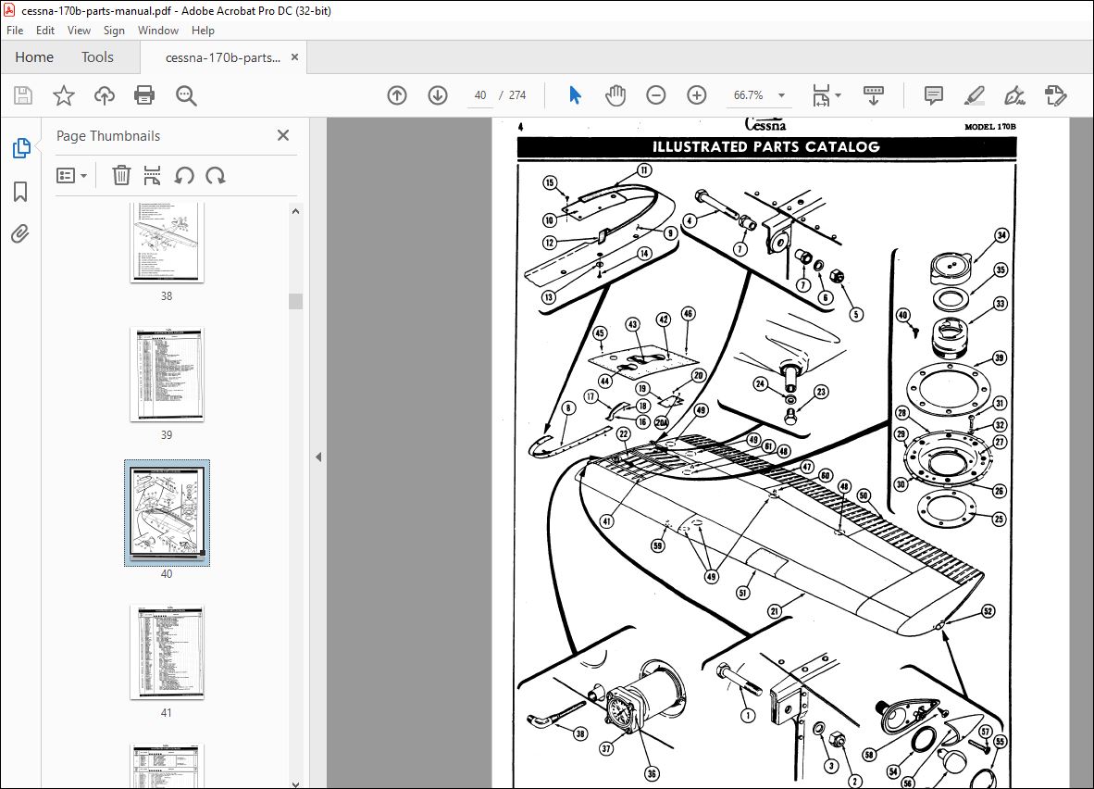1094x789 pixels.
Task: Zoom in with the plus button
Action: coord(696,95)
